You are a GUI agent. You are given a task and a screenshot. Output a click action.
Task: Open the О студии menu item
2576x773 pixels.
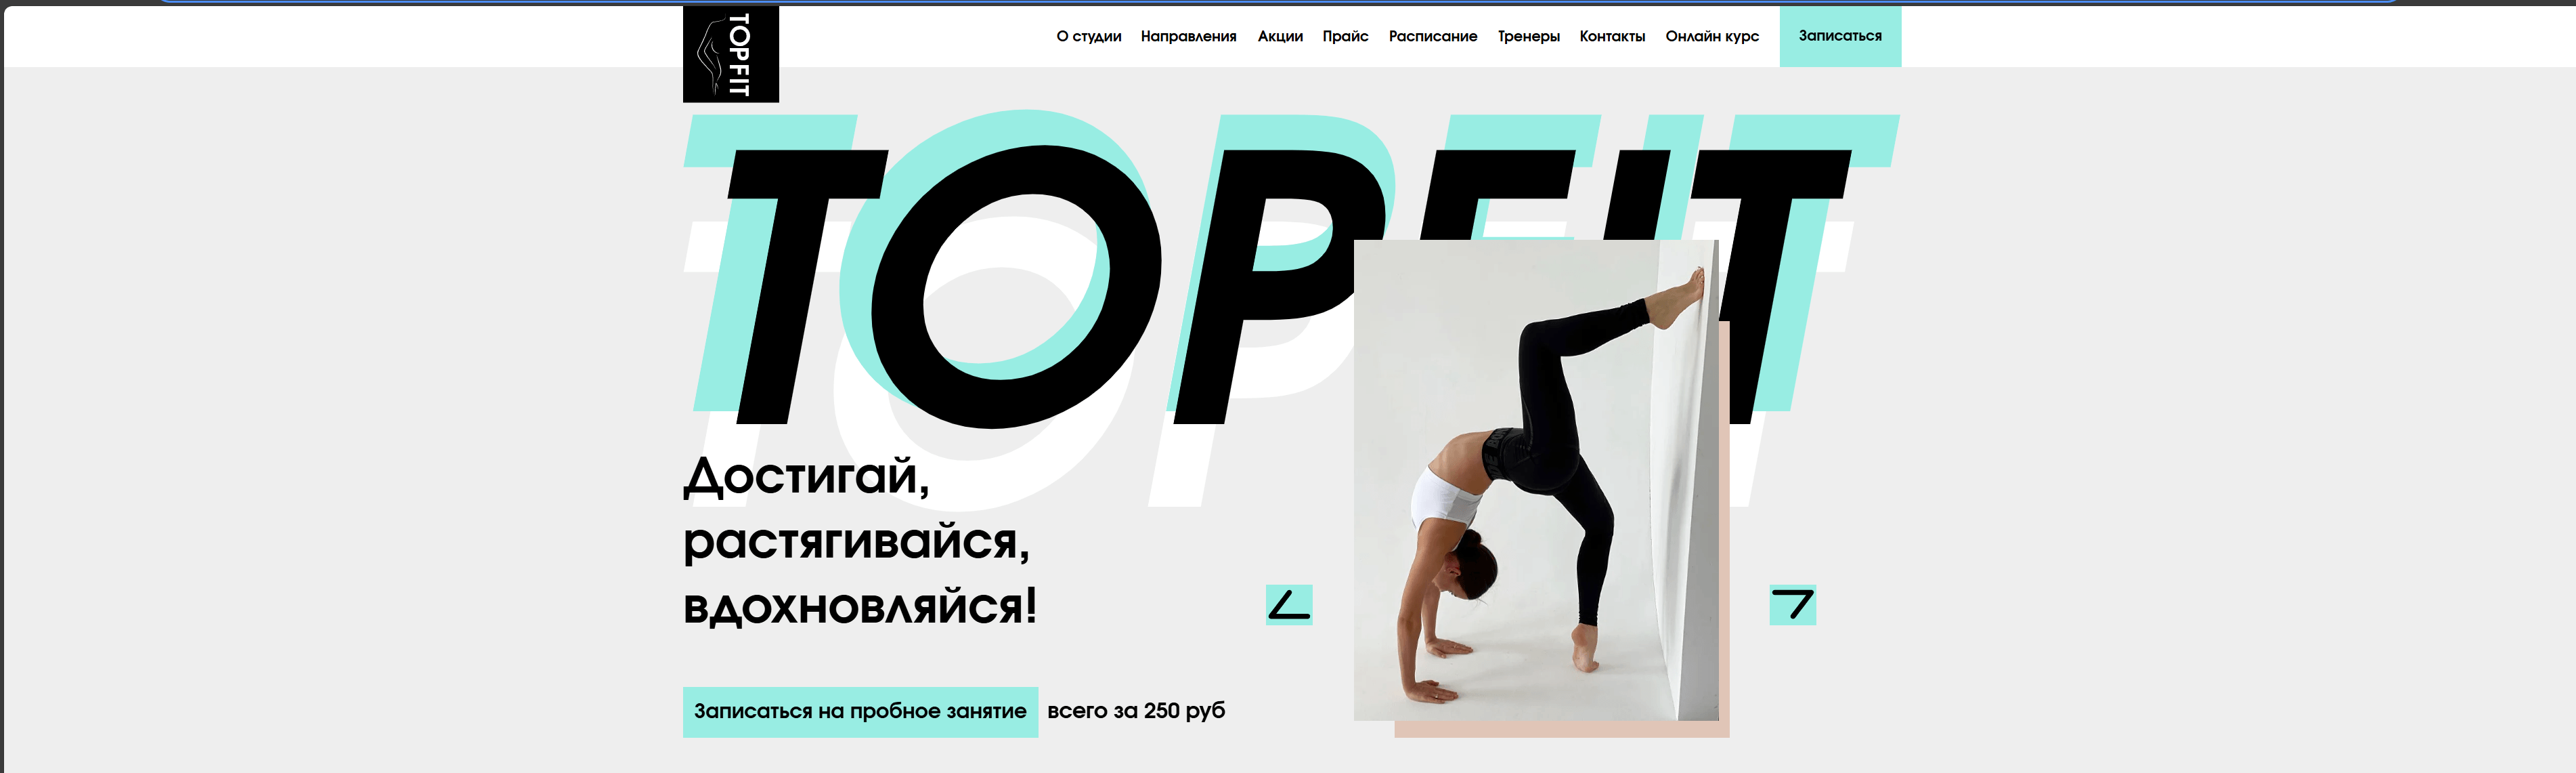[1089, 36]
